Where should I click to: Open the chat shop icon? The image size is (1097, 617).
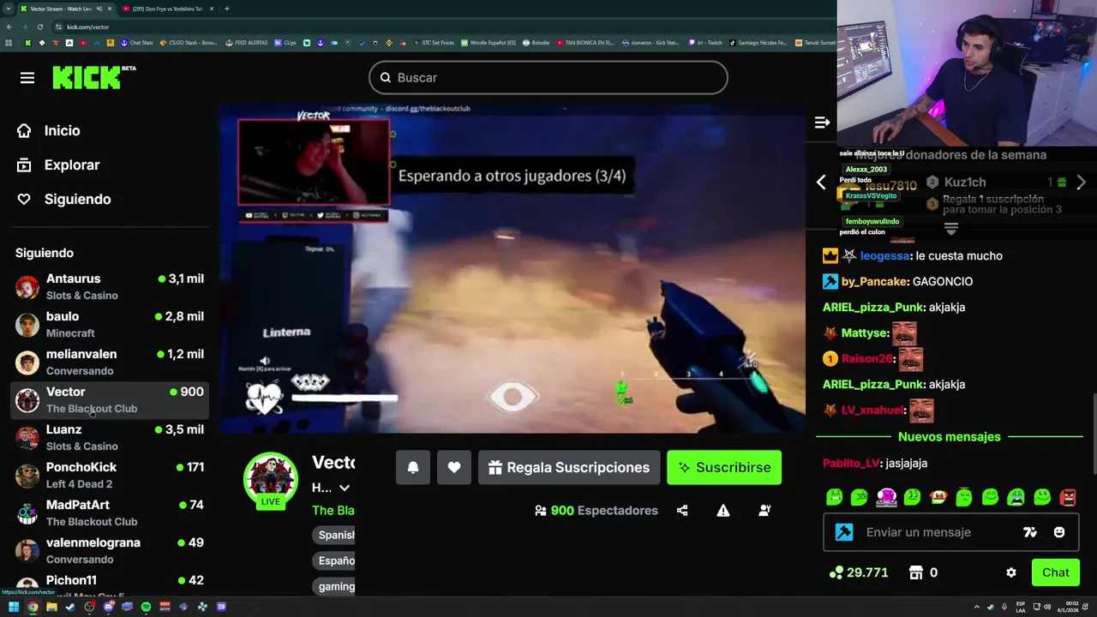(x=916, y=572)
